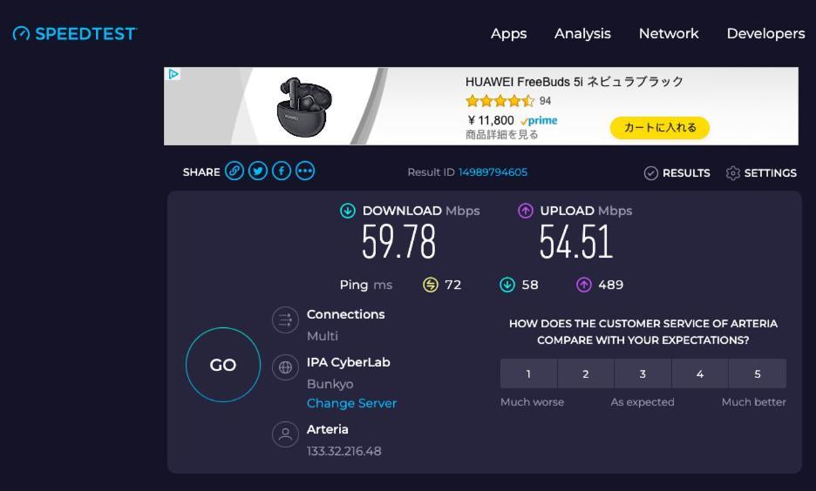Click the IPA CyberLab globe icon
Viewport: 816px width, 491px height.
click(285, 367)
